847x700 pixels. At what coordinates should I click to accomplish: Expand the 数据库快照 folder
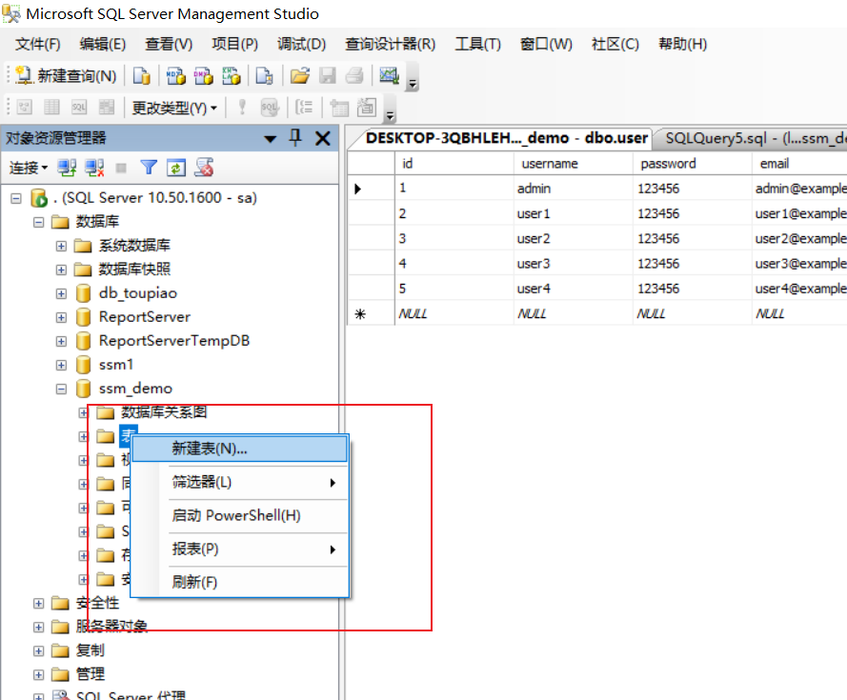click(61, 270)
